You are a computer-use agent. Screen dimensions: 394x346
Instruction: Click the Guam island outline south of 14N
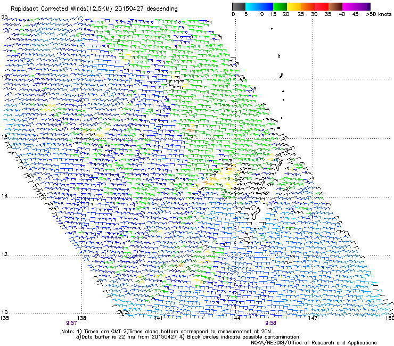256,213
